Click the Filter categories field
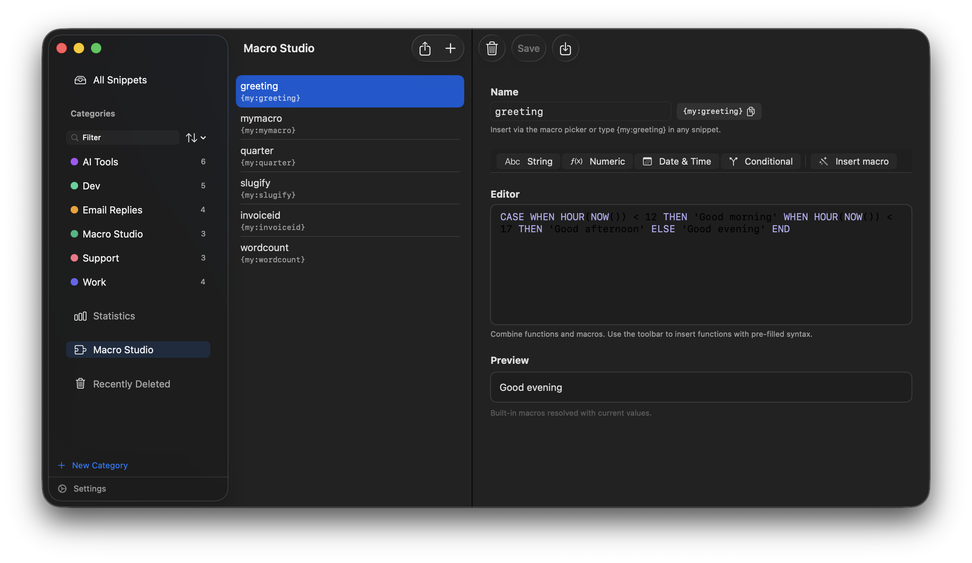Screen dimensions: 972x563 tap(123, 138)
